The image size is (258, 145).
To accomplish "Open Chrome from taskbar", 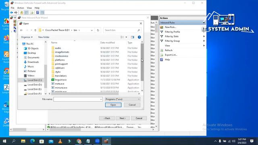I will tap(79, 141).
